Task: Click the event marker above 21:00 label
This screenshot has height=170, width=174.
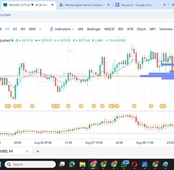Action: pyautogui.click(x=68, y=106)
